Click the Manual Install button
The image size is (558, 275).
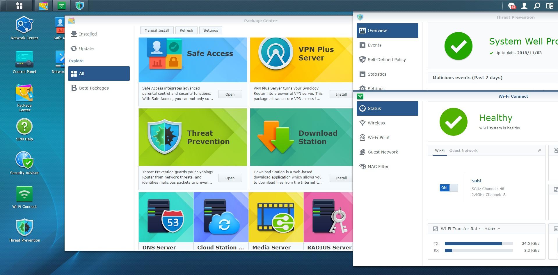[x=157, y=30]
